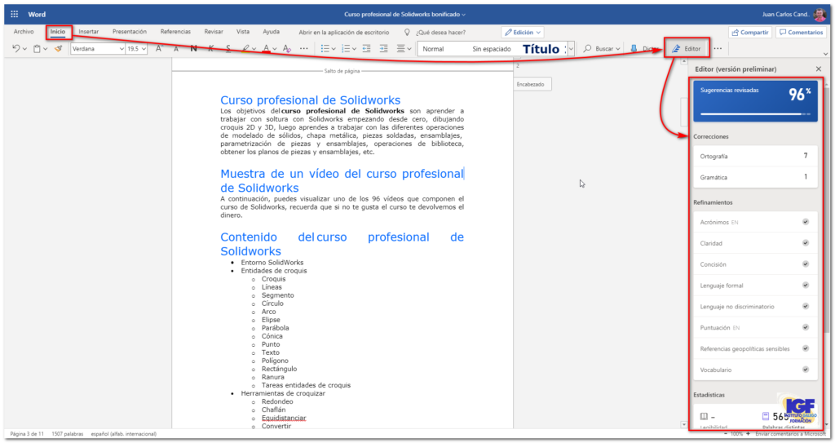This screenshot has height=443, width=835.
Task: Click the document vertical scrollbar
Action: [x=684, y=243]
